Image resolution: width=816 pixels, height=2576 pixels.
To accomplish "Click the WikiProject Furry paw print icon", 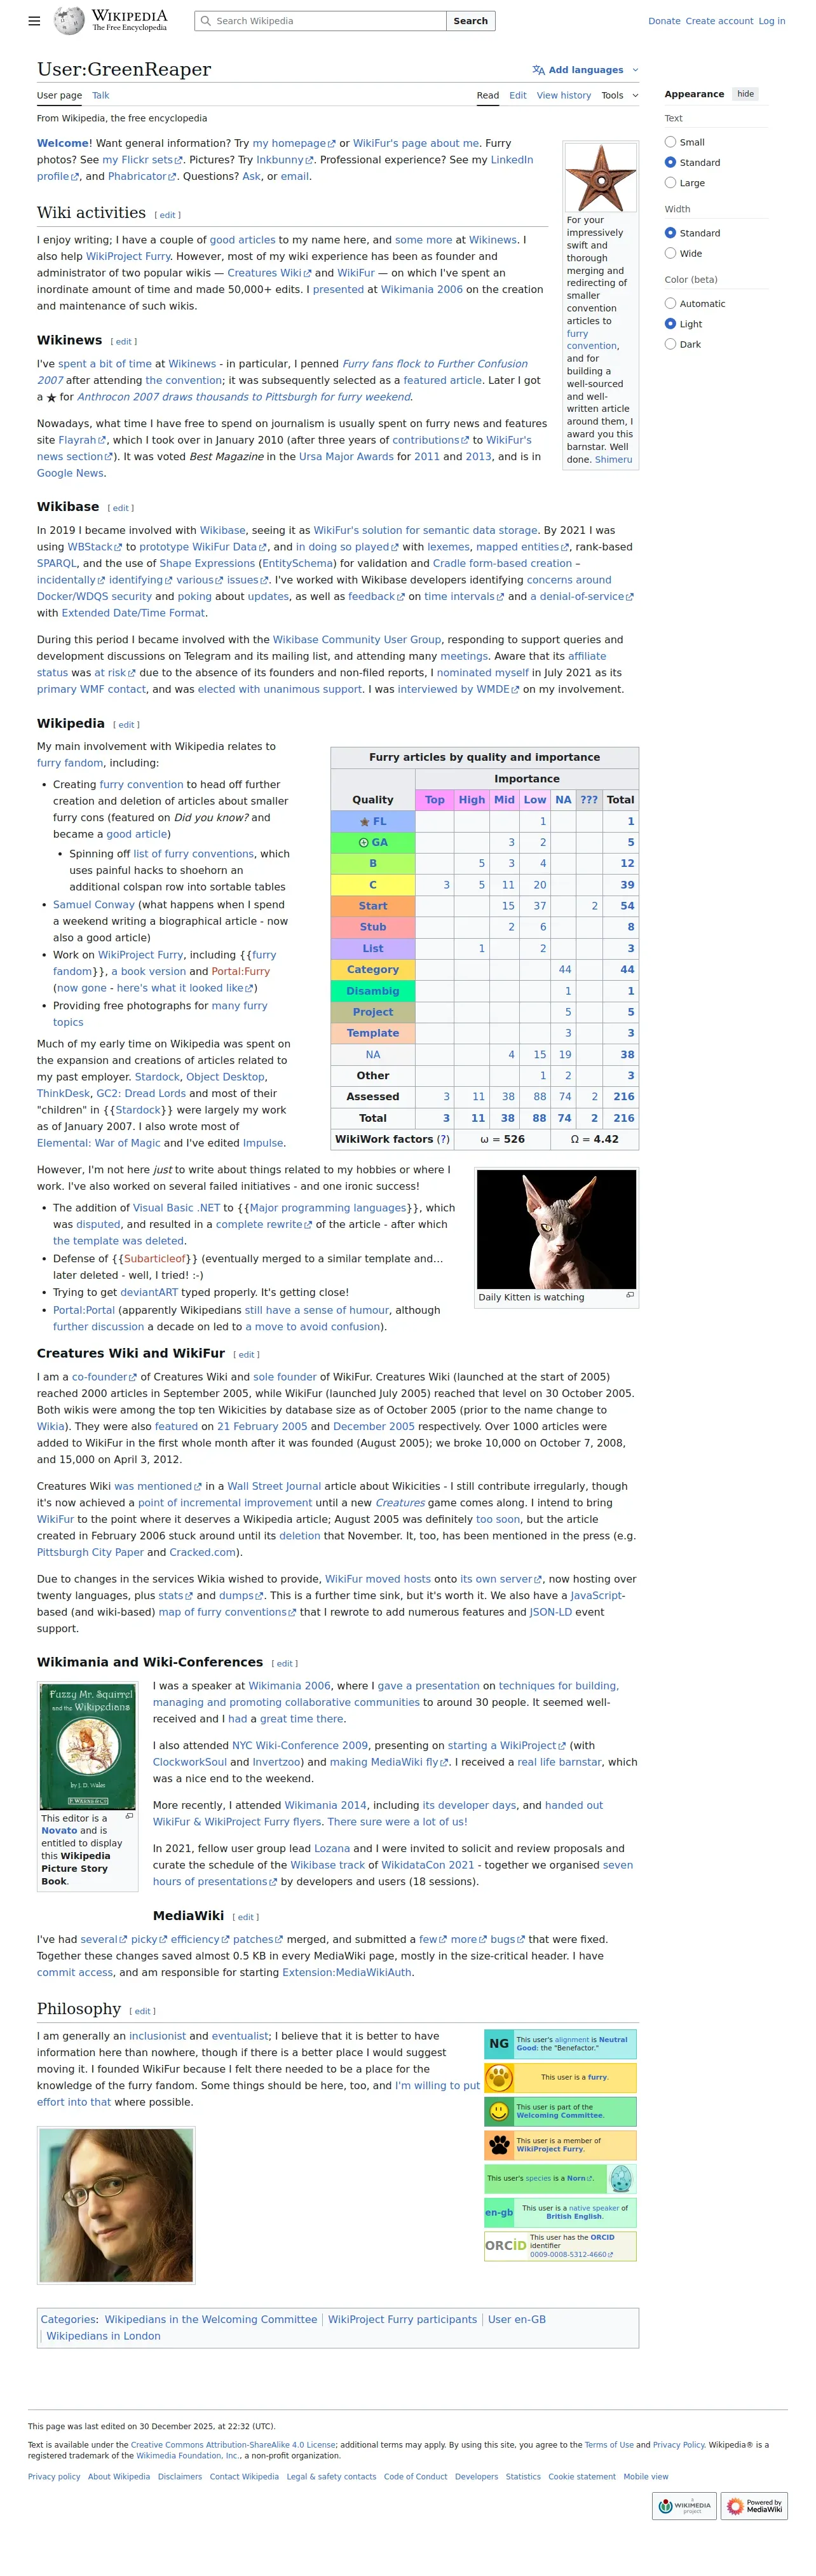I will [499, 2145].
